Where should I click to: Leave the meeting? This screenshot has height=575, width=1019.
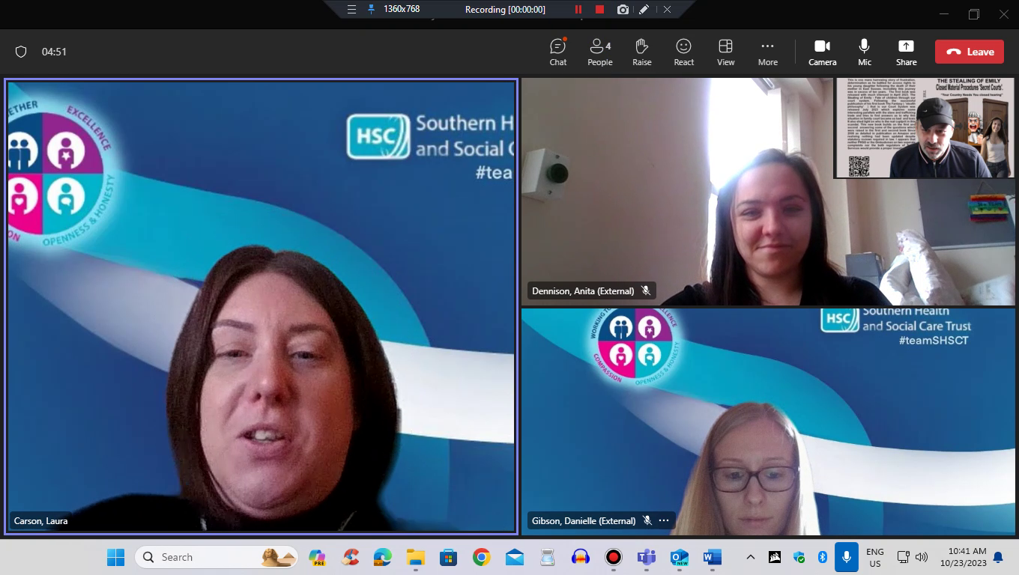(x=969, y=52)
